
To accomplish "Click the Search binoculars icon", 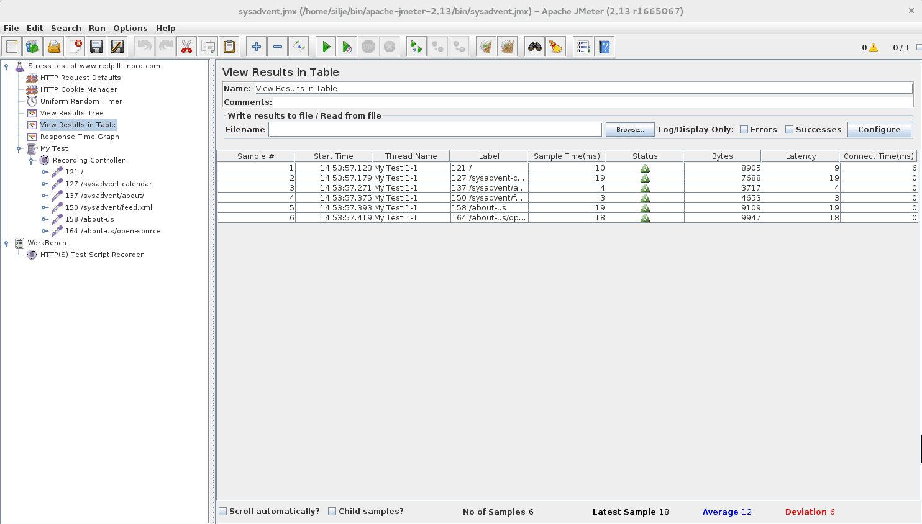I will 534,47.
